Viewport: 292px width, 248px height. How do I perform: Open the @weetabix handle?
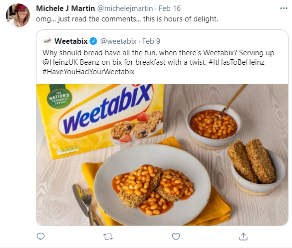click(118, 41)
